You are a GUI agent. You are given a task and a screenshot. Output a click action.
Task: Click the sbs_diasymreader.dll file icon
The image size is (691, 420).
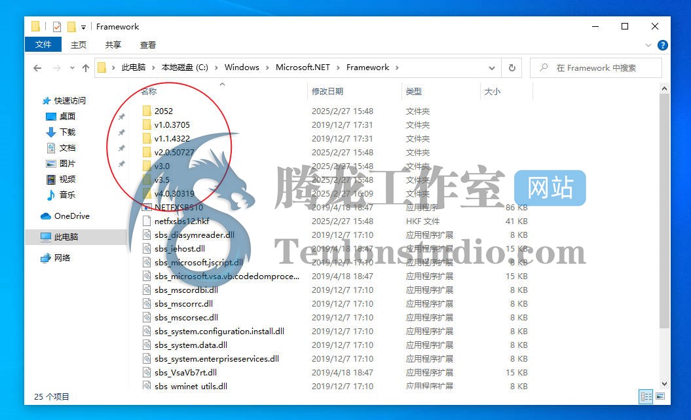(x=147, y=235)
